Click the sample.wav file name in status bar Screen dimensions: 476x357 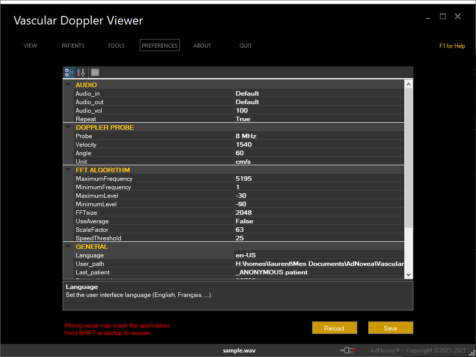point(239,350)
